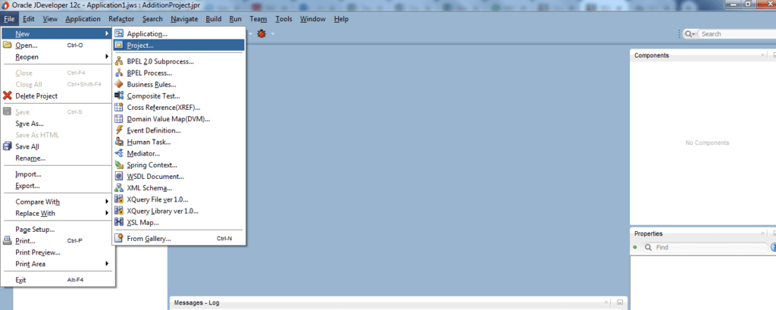The image size is (776, 310).
Task: Select the Properties panel tab
Action: point(649,233)
